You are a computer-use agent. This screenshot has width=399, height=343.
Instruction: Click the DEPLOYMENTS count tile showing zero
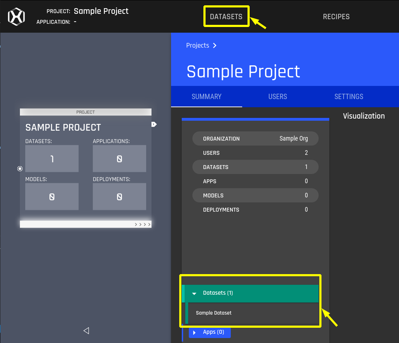point(119,196)
